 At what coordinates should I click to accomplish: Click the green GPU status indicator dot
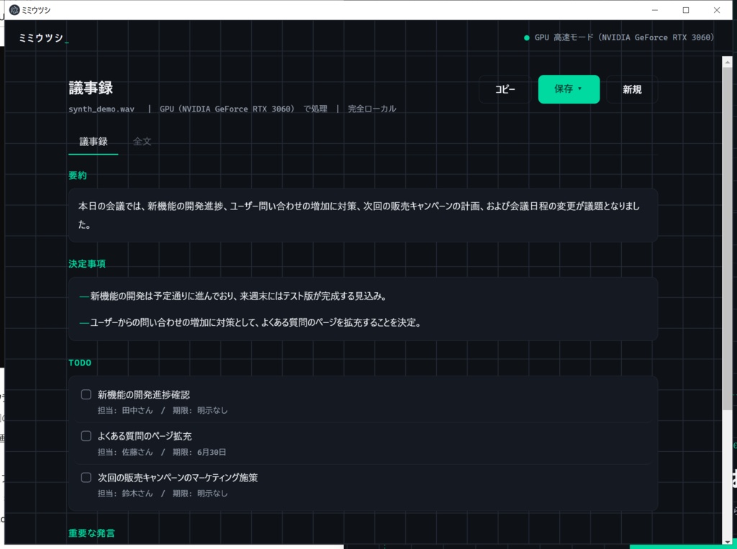coord(526,37)
